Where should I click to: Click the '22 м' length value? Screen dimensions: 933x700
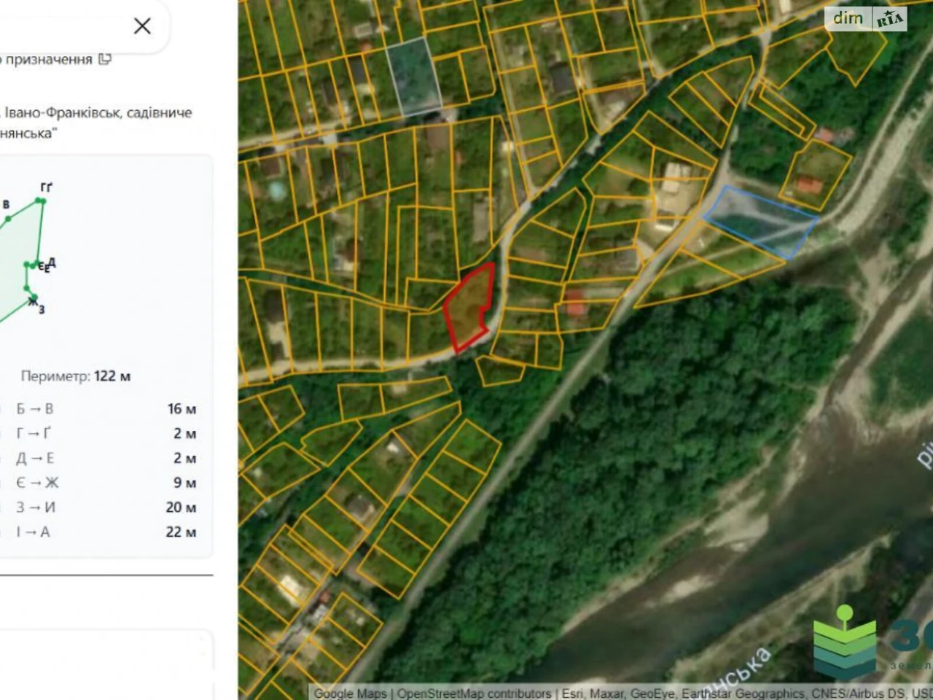point(181,532)
